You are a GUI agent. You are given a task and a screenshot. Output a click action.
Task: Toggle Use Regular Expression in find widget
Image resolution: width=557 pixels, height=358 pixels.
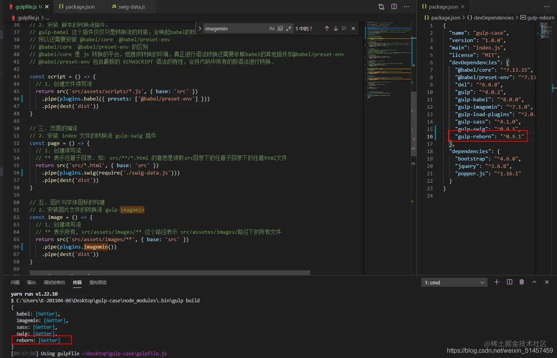pos(289,28)
